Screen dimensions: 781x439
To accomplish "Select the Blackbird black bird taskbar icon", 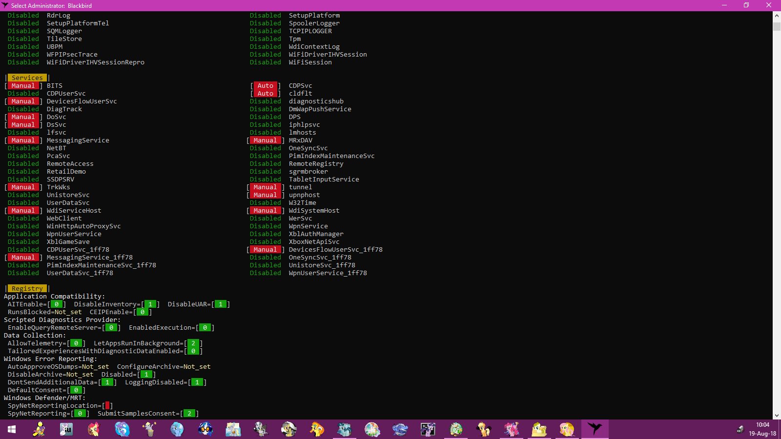I will coord(595,429).
